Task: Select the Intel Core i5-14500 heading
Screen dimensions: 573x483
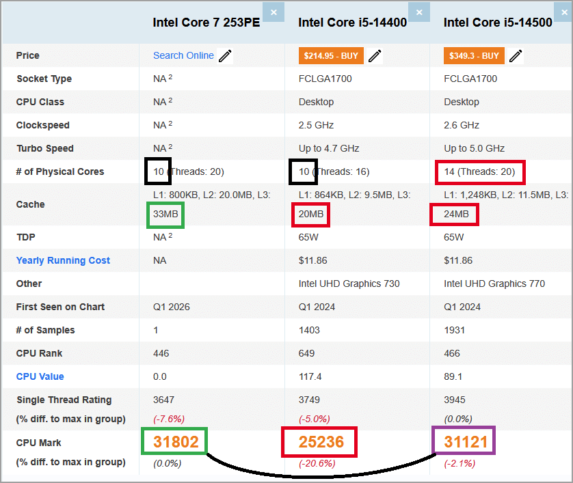Action: click(498, 23)
